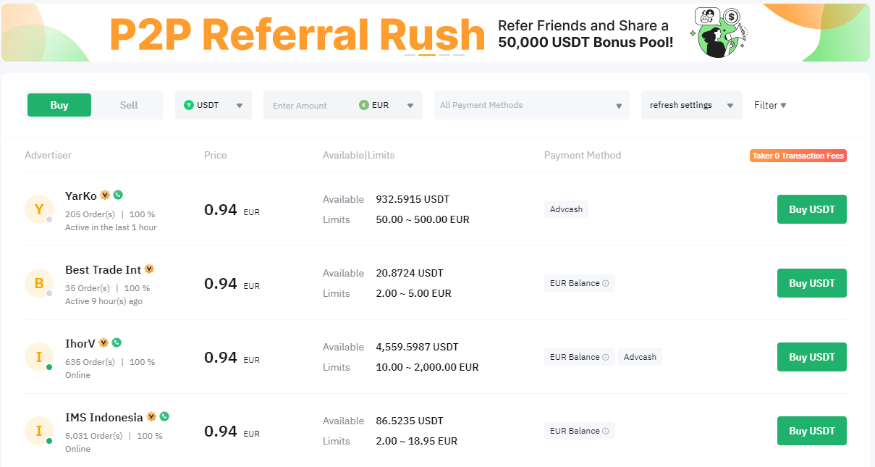Open the refresh settings dropdown
The width and height of the screenshot is (875, 467).
[x=690, y=104]
